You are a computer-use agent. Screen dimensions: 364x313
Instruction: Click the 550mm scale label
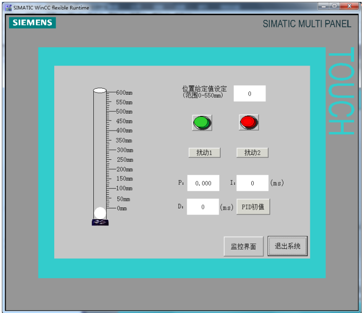pos(124,102)
